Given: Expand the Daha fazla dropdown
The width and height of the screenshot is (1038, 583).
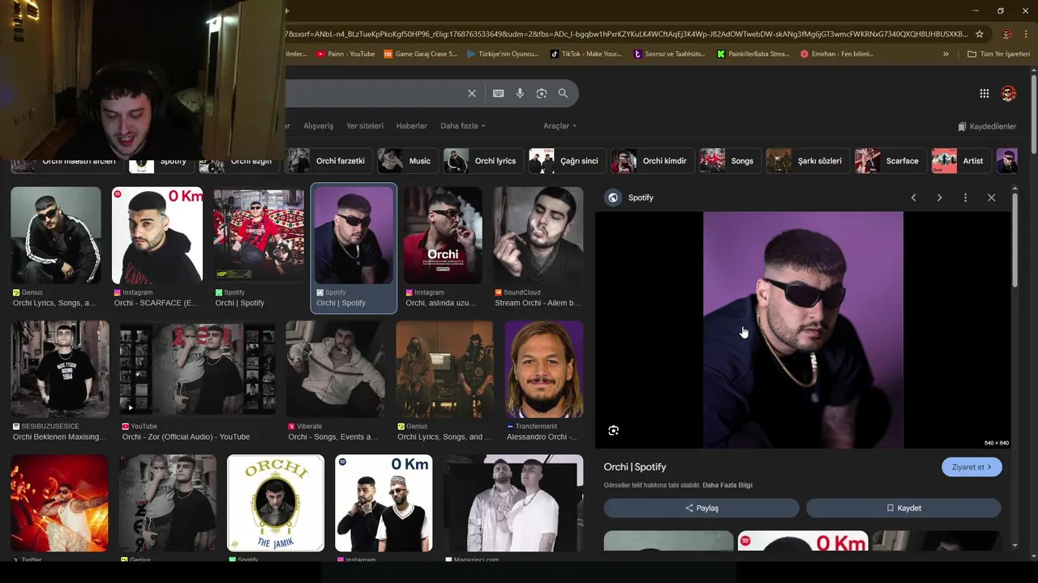Looking at the screenshot, I should pyautogui.click(x=462, y=126).
